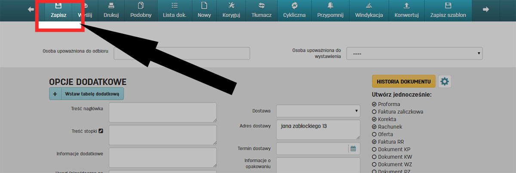Image resolution: width=516 pixels, height=173 pixels.
Task: Set reminder via Przypomnij bell
Action: coord(330,10)
